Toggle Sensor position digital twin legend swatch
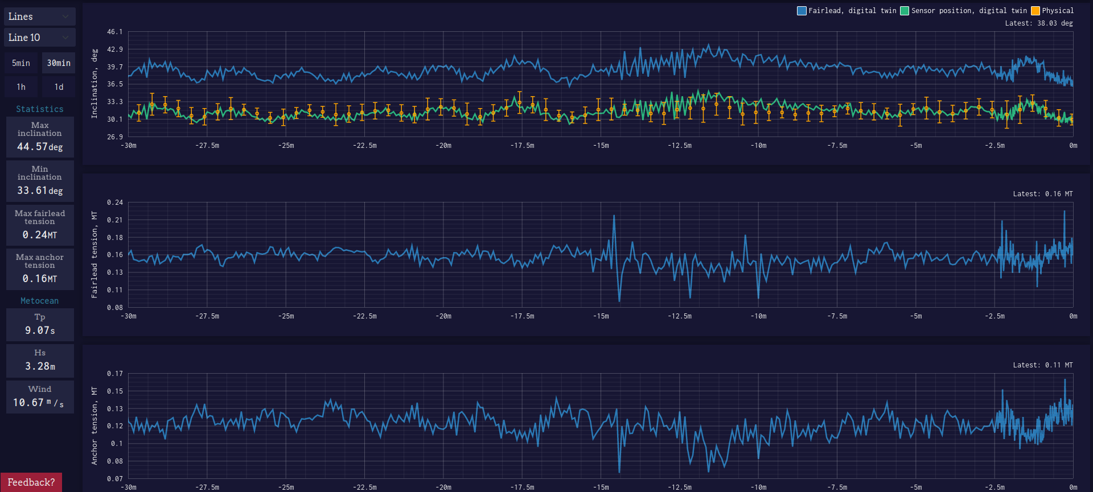The width and height of the screenshot is (1093, 492). tap(904, 11)
